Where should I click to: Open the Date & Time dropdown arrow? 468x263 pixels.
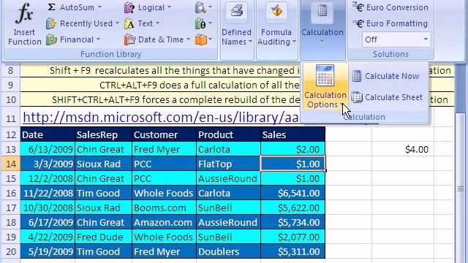point(188,39)
